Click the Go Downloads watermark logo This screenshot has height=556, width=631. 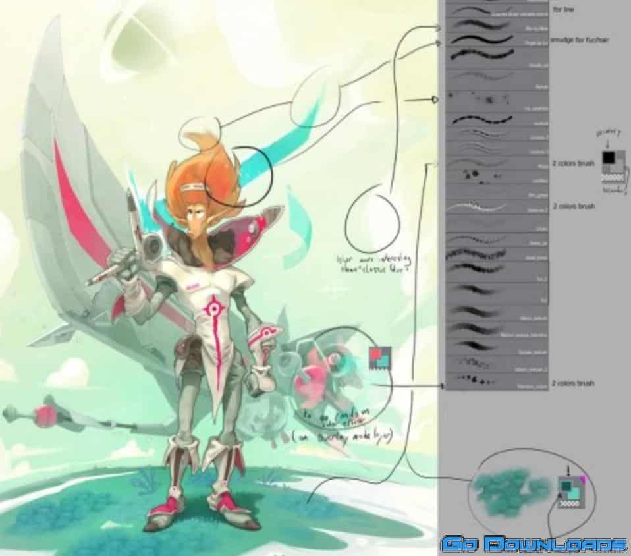click(534, 543)
